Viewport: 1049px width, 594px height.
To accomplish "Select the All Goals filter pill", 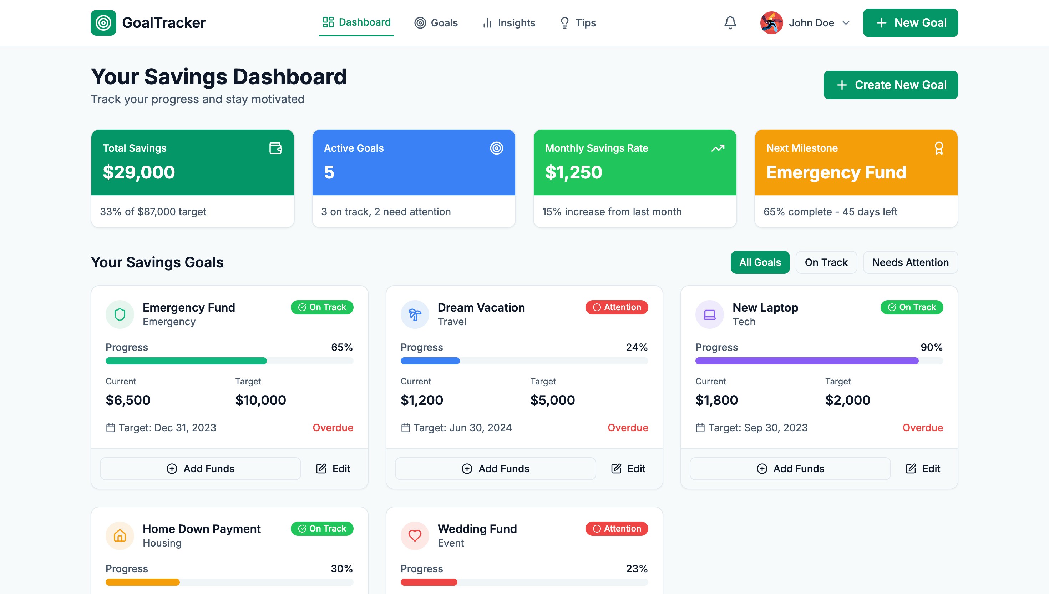I will click(x=760, y=262).
